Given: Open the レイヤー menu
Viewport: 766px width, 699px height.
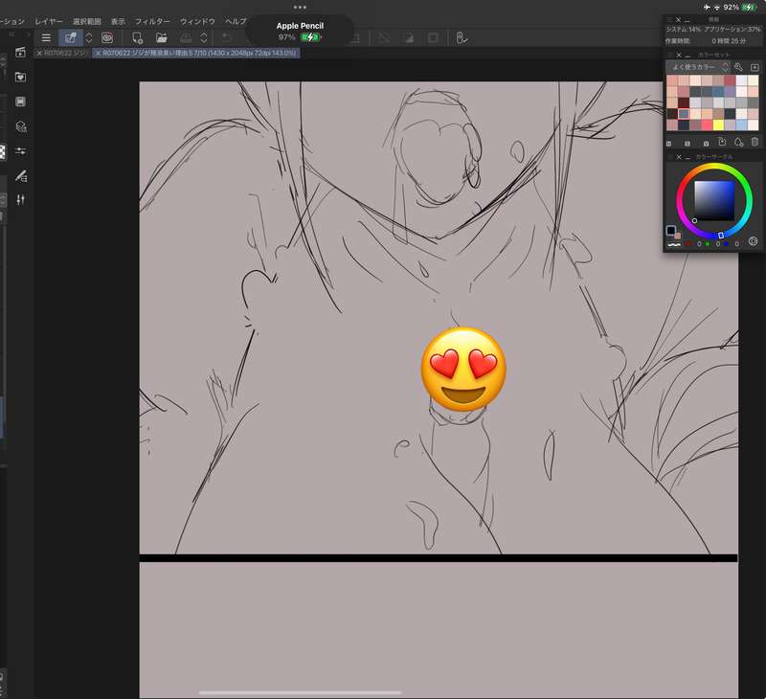Looking at the screenshot, I should tap(49, 21).
